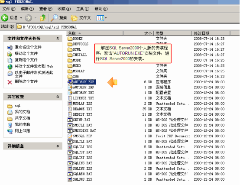Collapse the 其它位置 panel
Image resolution: width=240 pixels, height=185 pixels.
coord(58,97)
